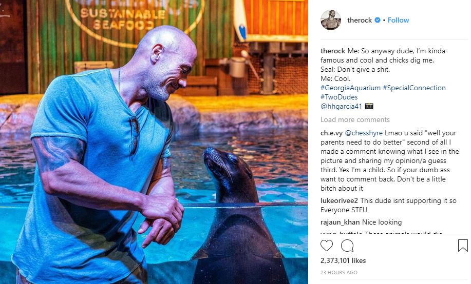Like the post with the heart icon
This screenshot has width=471, height=284.
[x=327, y=246]
